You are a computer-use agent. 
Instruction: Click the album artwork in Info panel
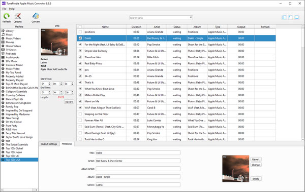54,42
